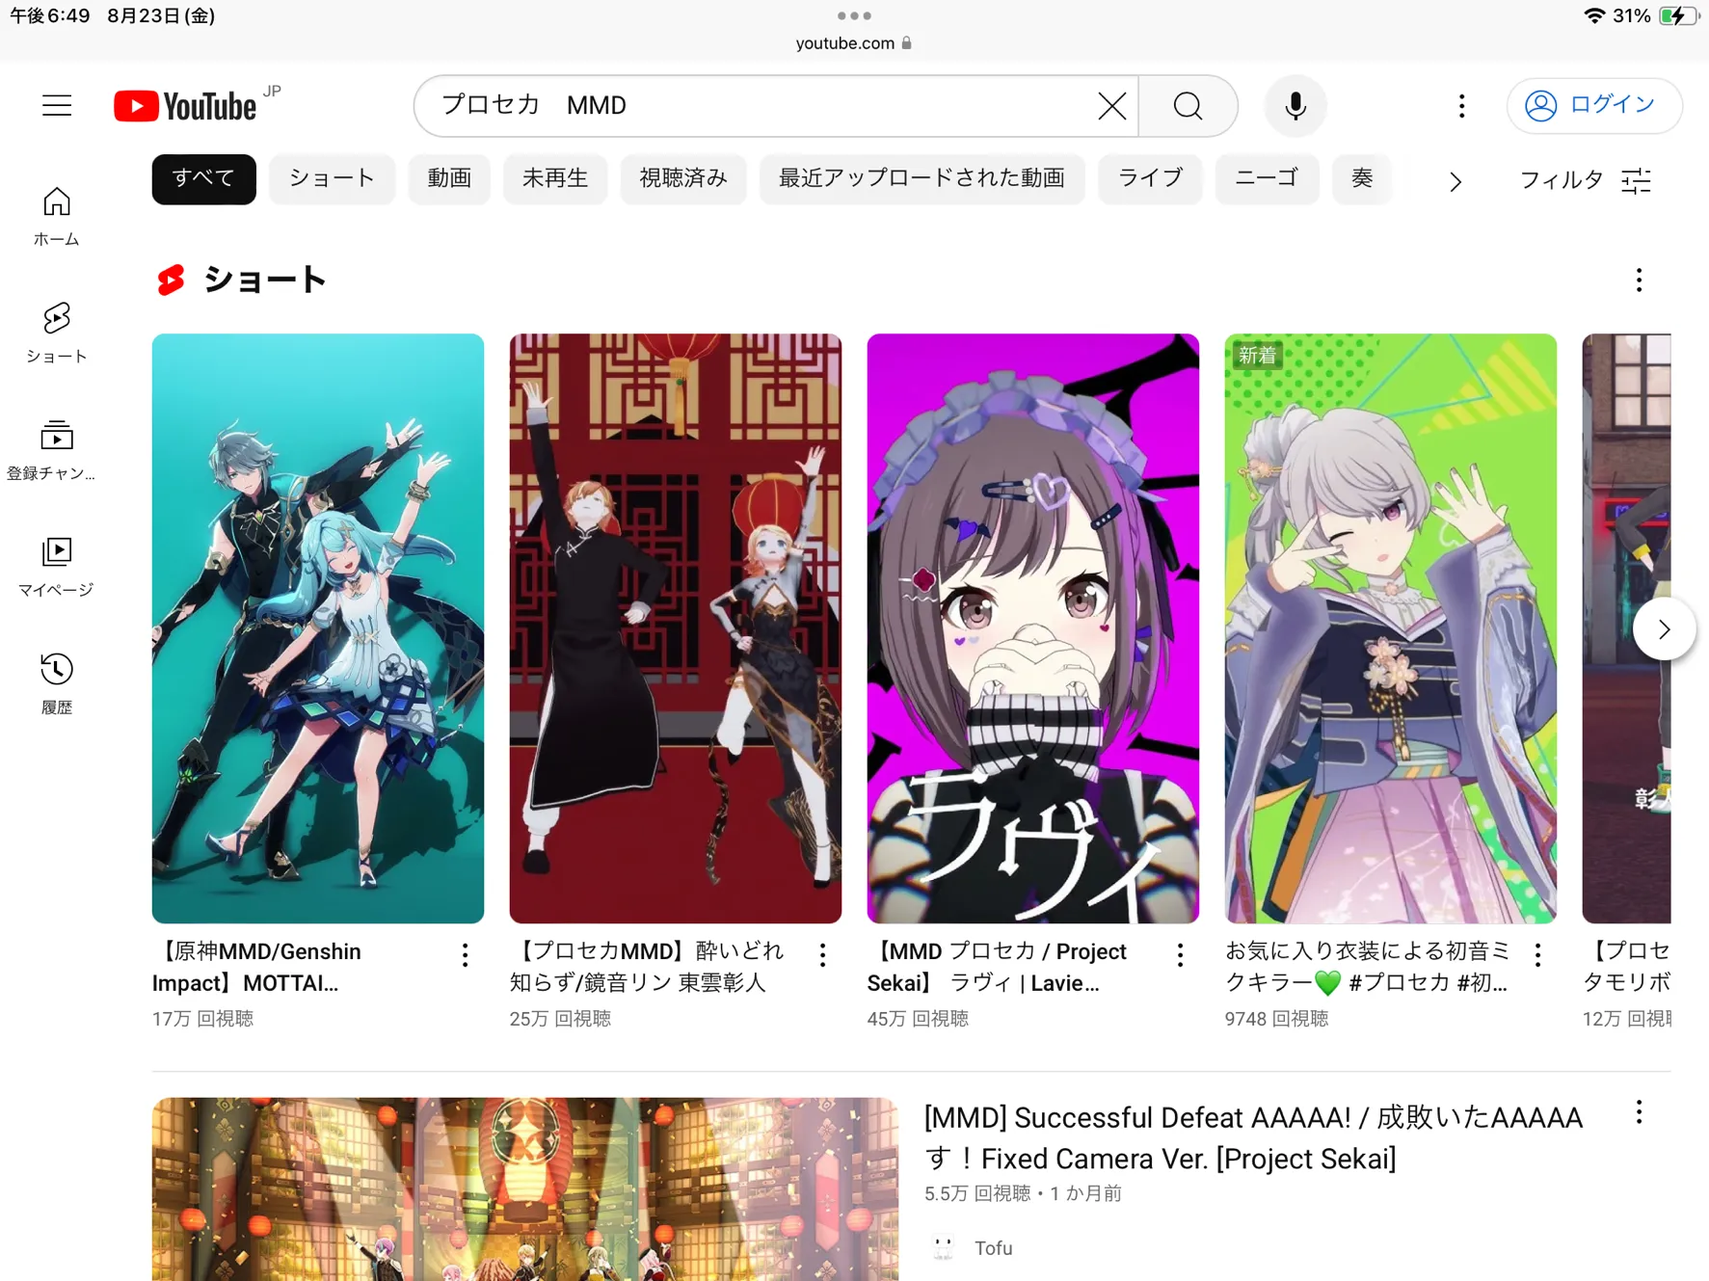Click the Tofu channel avatar
The width and height of the screenshot is (1709, 1281).
click(943, 1248)
